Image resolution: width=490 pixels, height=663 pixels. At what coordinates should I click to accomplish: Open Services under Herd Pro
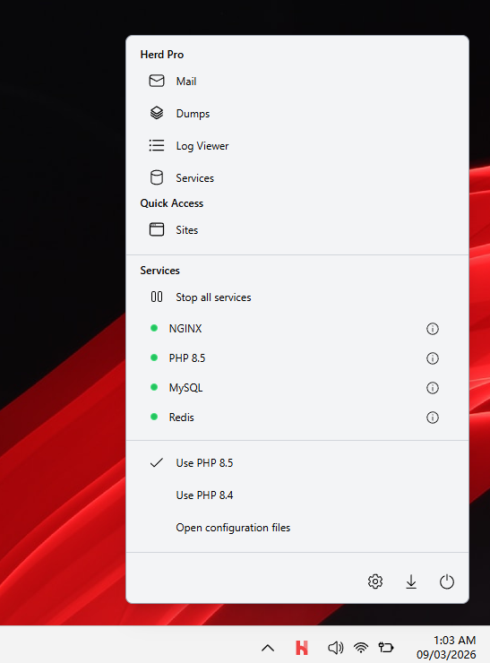coord(297,178)
